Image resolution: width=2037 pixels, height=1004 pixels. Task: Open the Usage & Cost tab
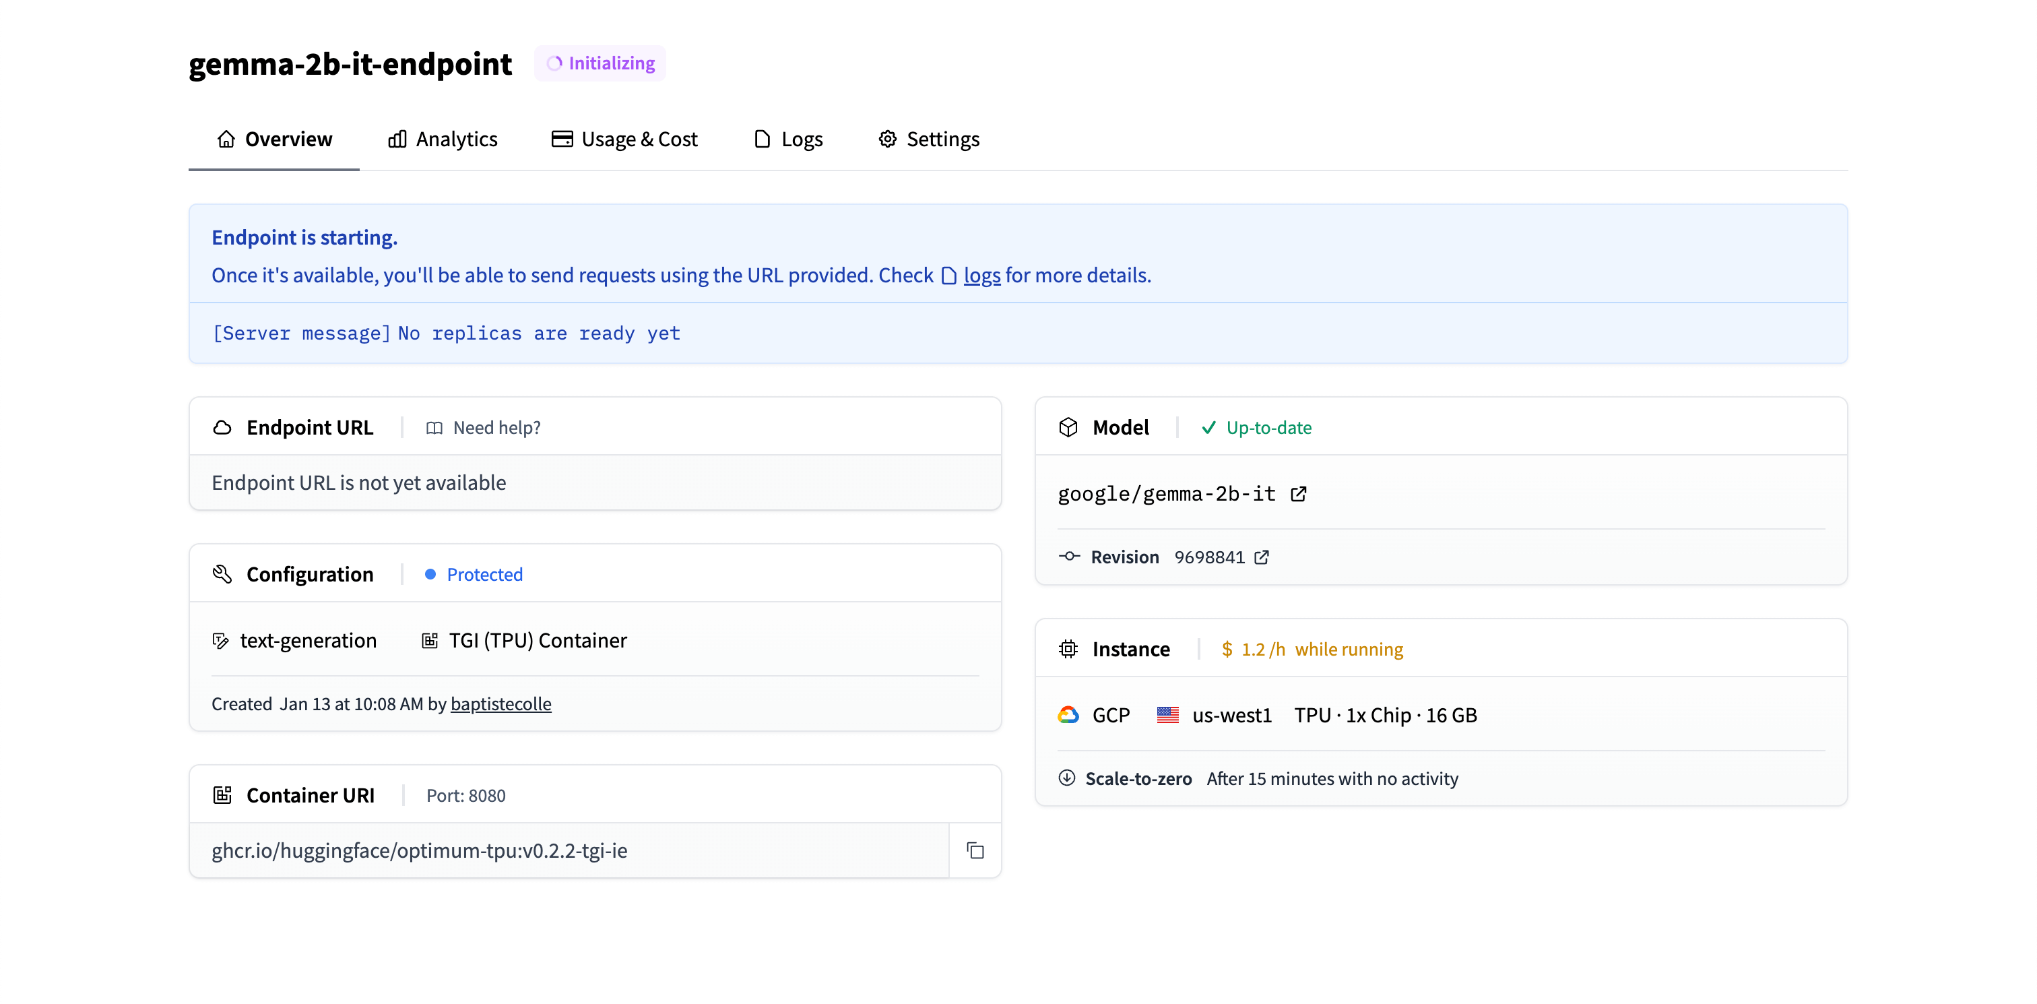624,139
